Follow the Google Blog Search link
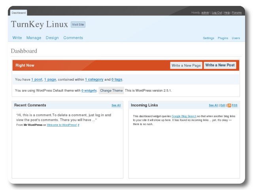The height and width of the screenshot is (190, 253). click(x=184, y=116)
